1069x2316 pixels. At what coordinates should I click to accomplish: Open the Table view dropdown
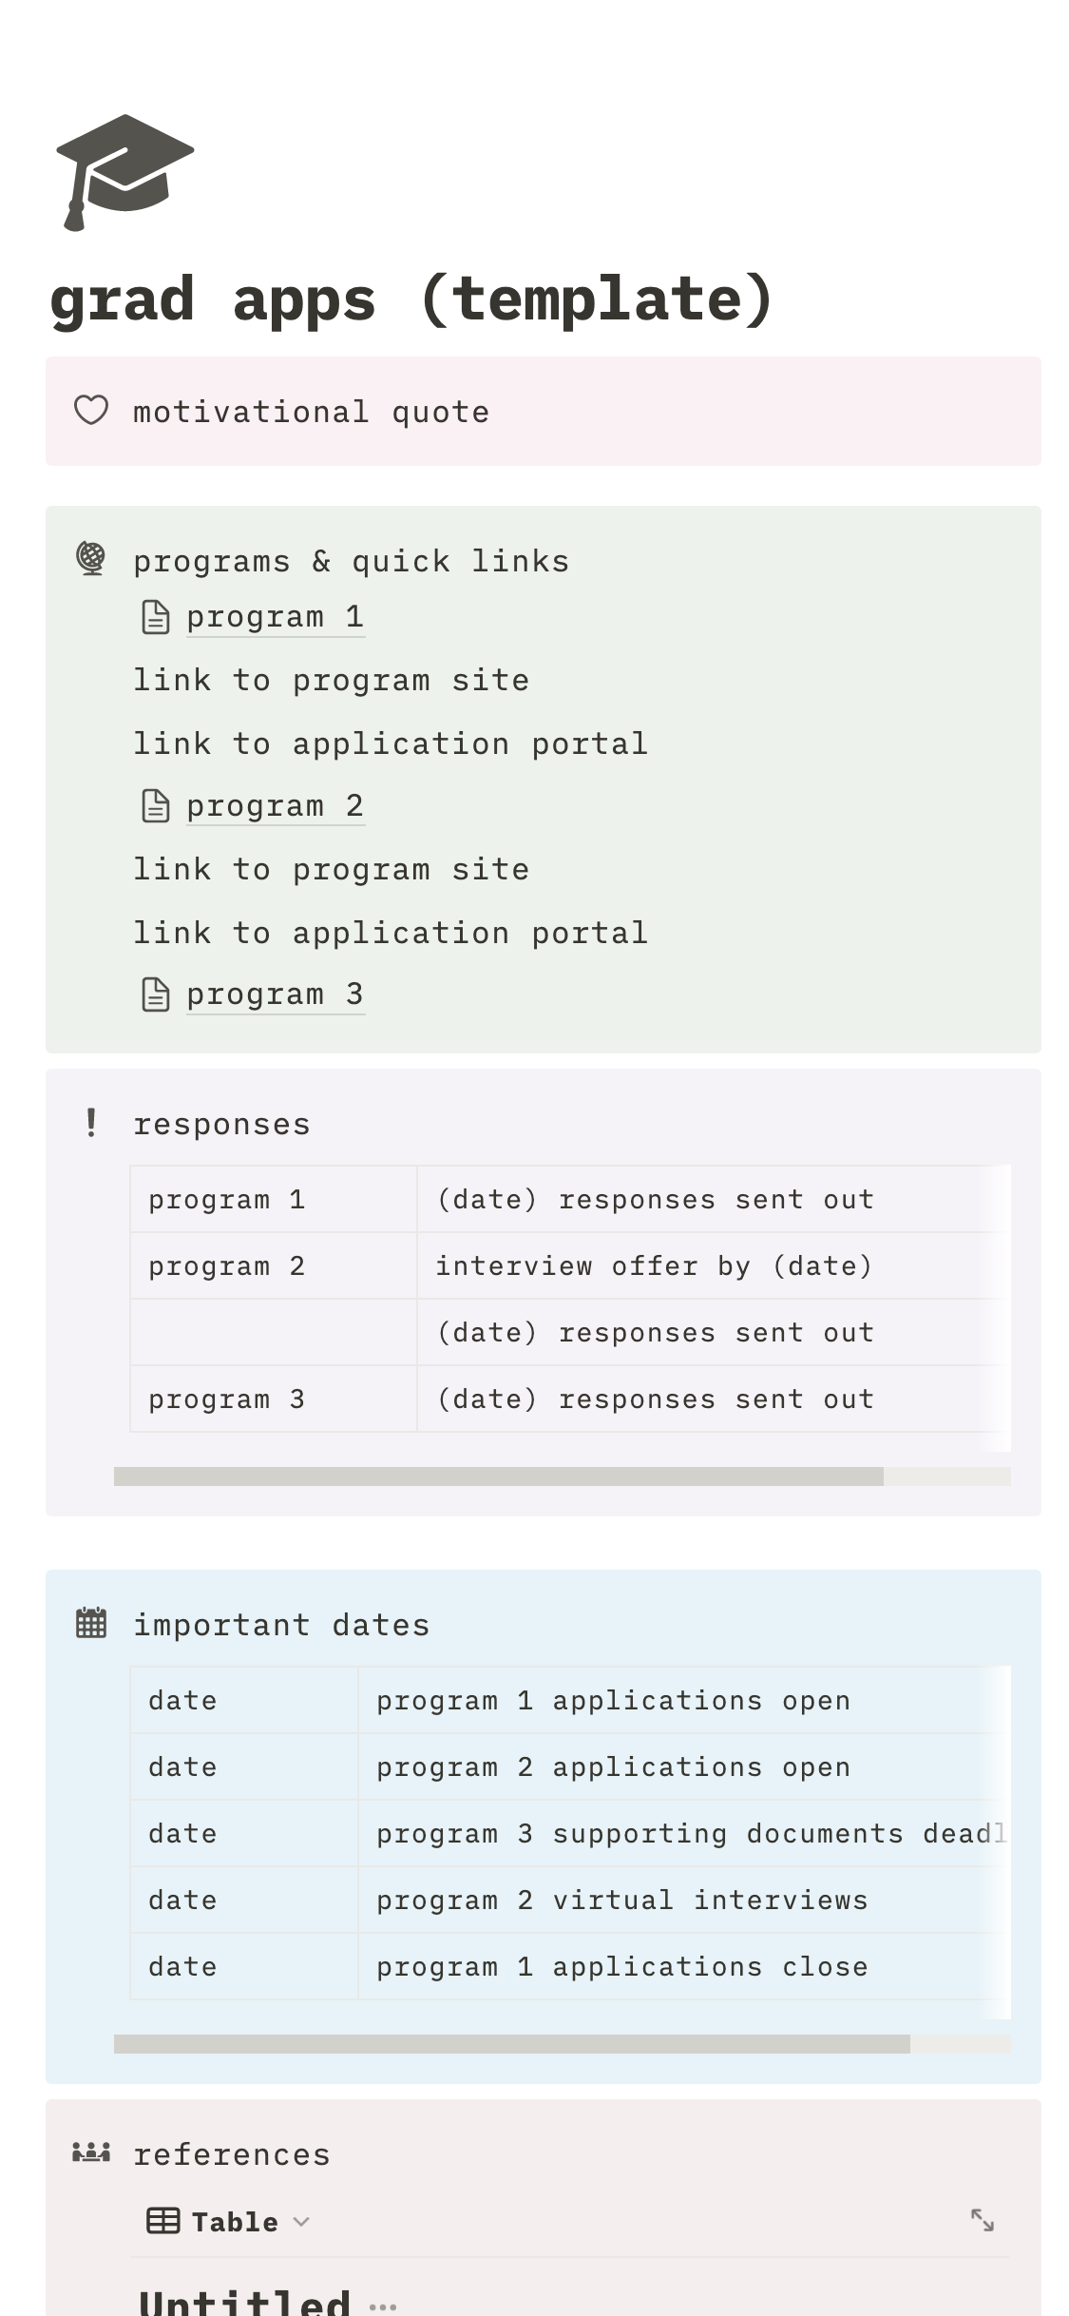[x=234, y=2222]
